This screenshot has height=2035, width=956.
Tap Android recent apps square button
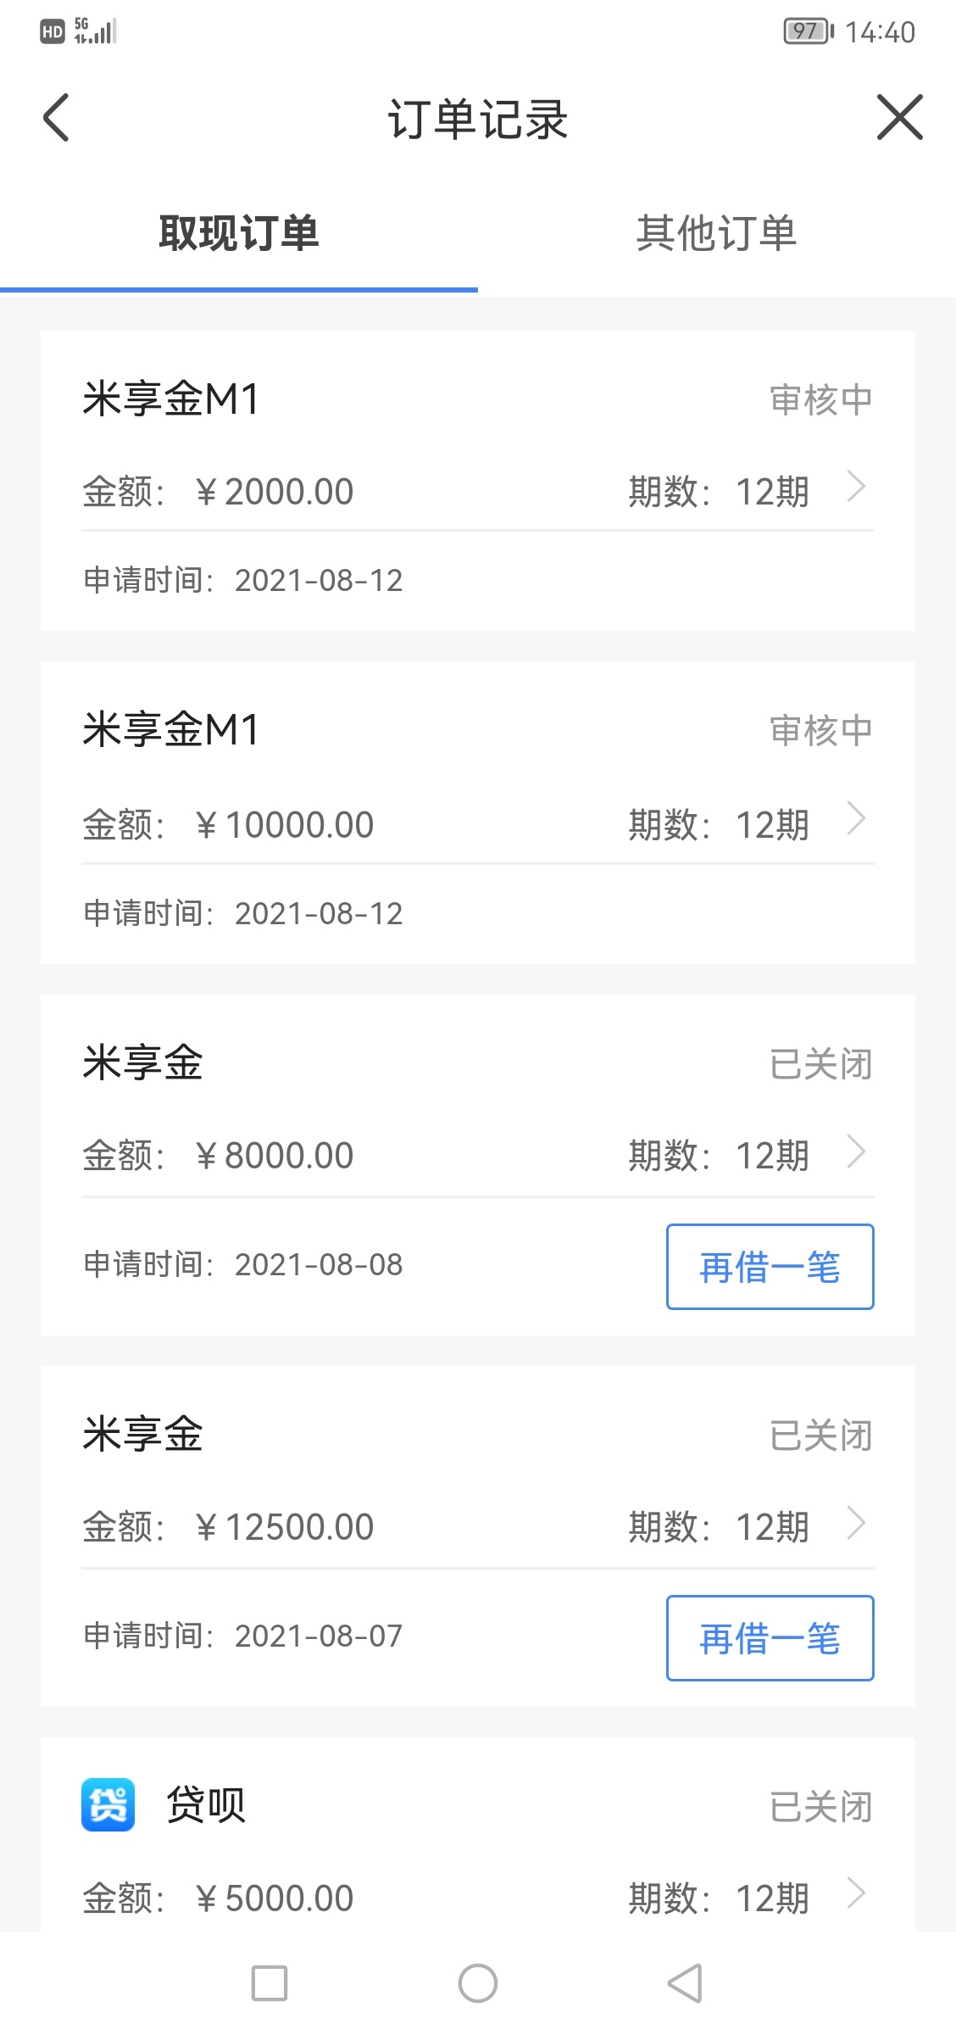pyautogui.click(x=270, y=1983)
